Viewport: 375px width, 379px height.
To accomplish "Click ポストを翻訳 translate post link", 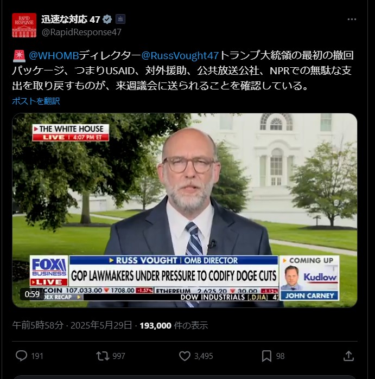I will [x=36, y=101].
